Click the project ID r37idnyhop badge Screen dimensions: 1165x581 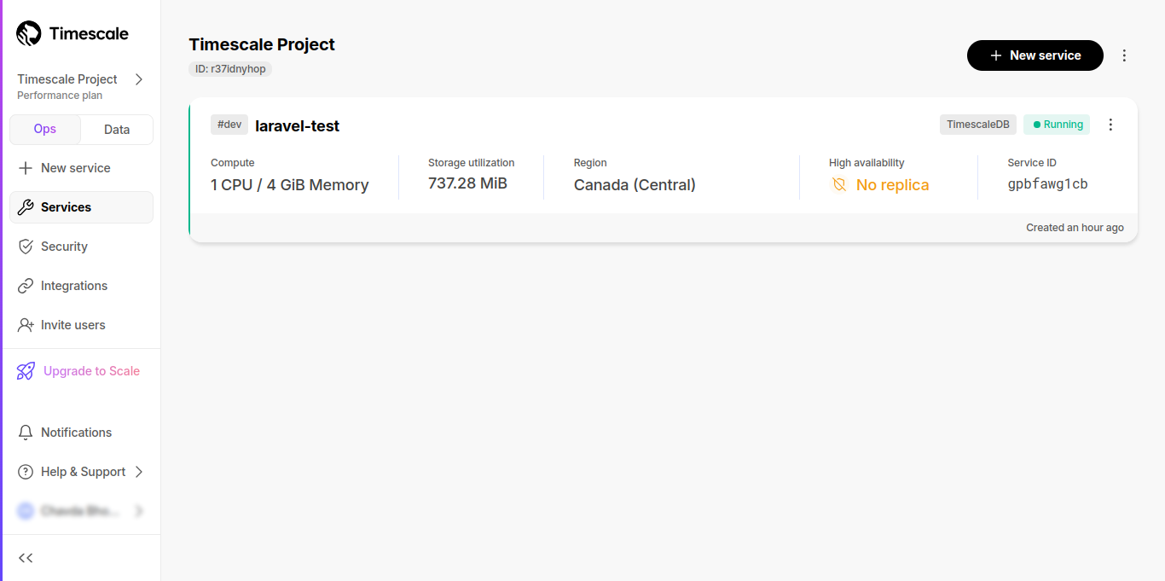click(x=230, y=69)
